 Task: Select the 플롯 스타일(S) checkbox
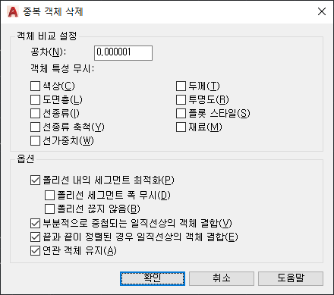tap(181, 113)
